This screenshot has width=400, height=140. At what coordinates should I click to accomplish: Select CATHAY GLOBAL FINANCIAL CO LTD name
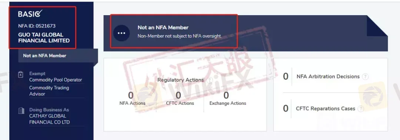point(50,119)
